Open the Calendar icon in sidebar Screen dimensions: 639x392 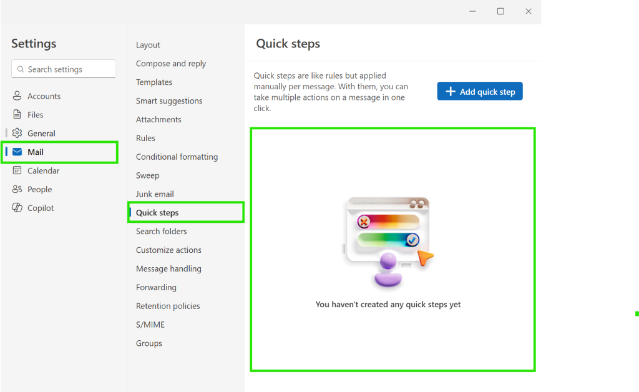[x=17, y=170]
